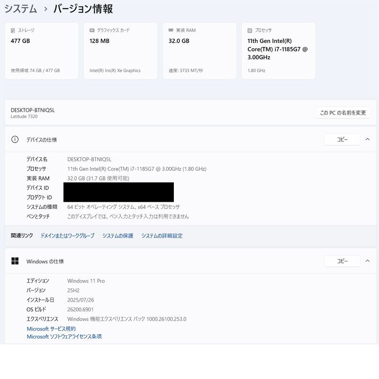Open the システムの詳細設定 link
The image size is (379, 379).
pos(162,235)
